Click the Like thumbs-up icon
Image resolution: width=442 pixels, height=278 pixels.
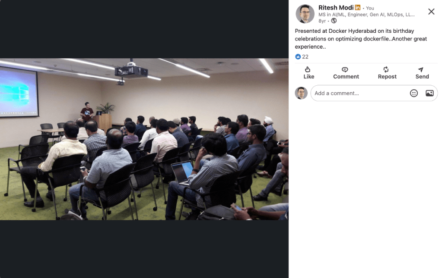tap(308, 69)
